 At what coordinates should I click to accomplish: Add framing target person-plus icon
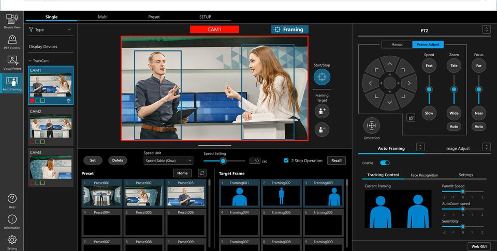coord(321,111)
